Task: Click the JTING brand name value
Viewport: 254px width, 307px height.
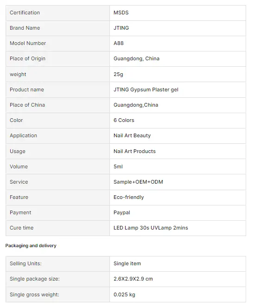Action: 121,28
